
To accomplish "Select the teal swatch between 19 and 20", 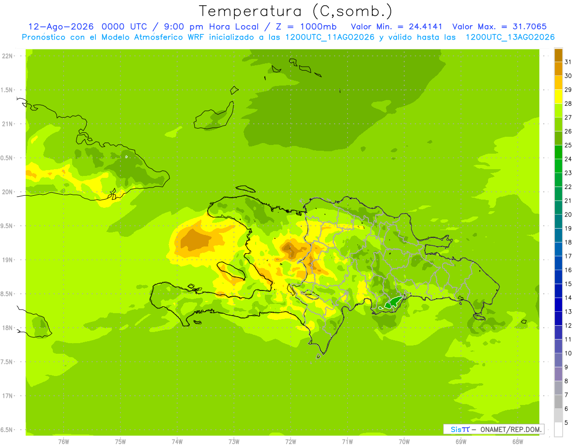I will coord(558,221).
